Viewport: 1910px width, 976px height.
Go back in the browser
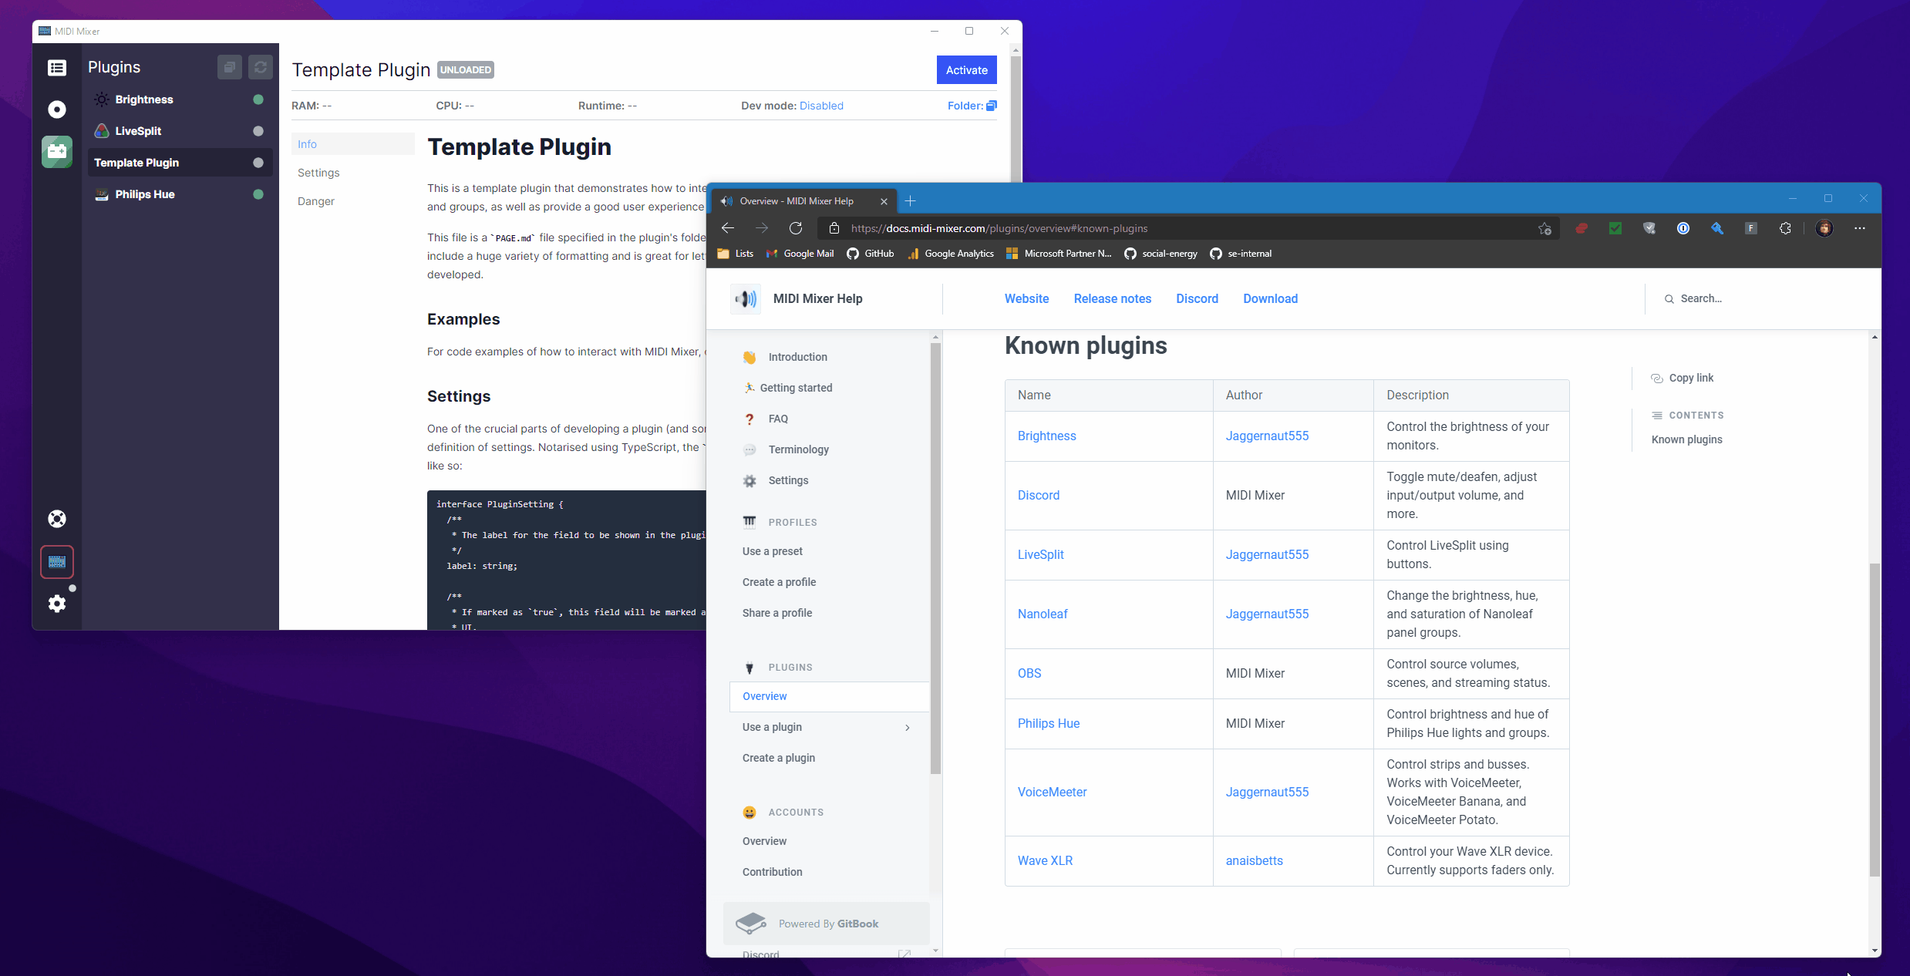[x=728, y=228]
